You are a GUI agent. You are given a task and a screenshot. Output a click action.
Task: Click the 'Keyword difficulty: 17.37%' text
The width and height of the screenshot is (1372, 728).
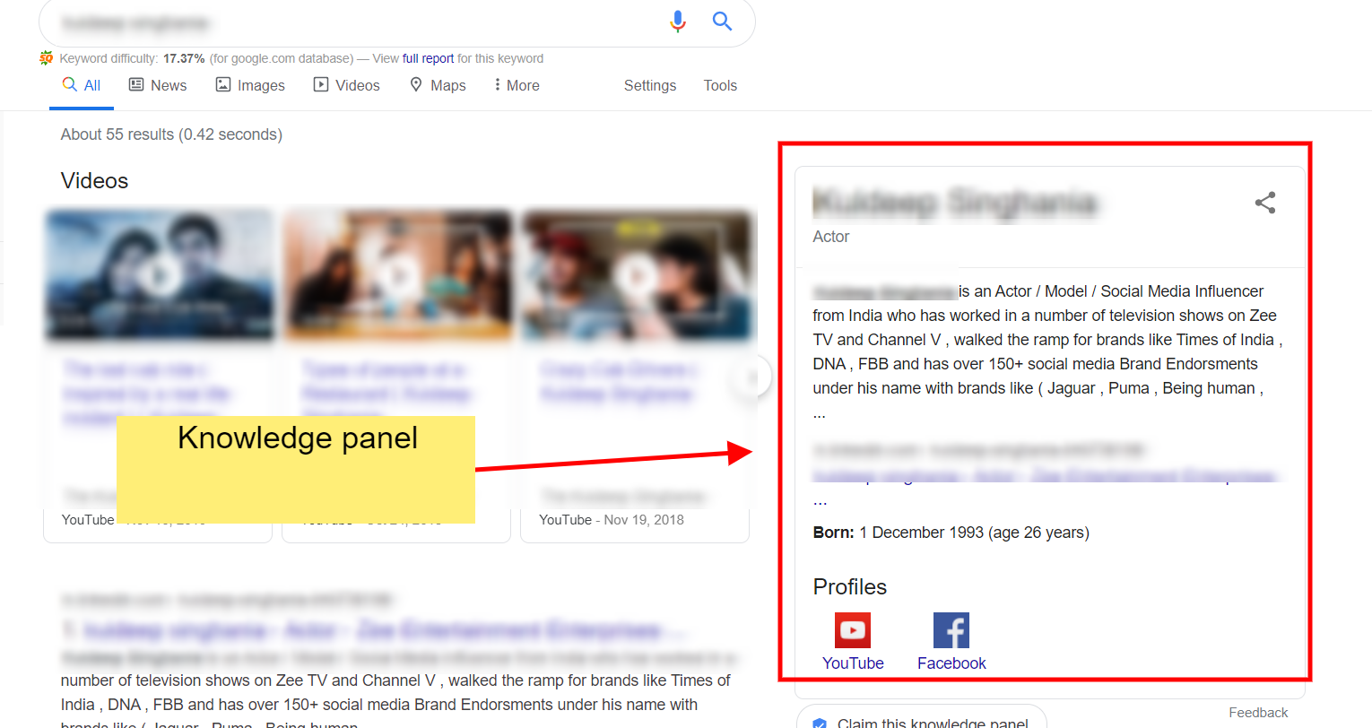point(132,58)
